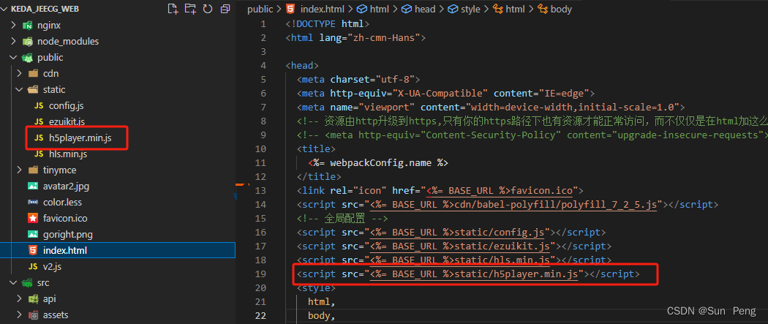The height and width of the screenshot is (324, 768).
Task: Click the tinymce folder icon
Action: [33, 170]
